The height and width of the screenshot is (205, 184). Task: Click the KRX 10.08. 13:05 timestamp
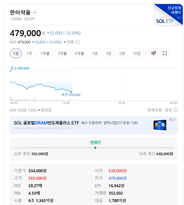23,110
